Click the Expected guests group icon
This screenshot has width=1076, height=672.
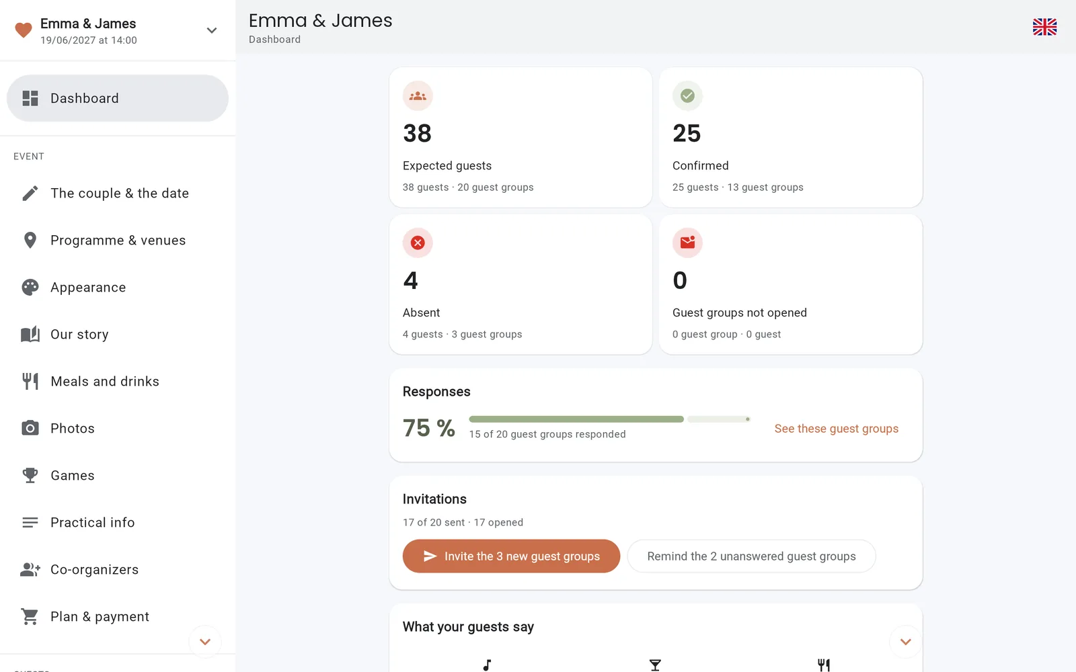pyautogui.click(x=418, y=96)
